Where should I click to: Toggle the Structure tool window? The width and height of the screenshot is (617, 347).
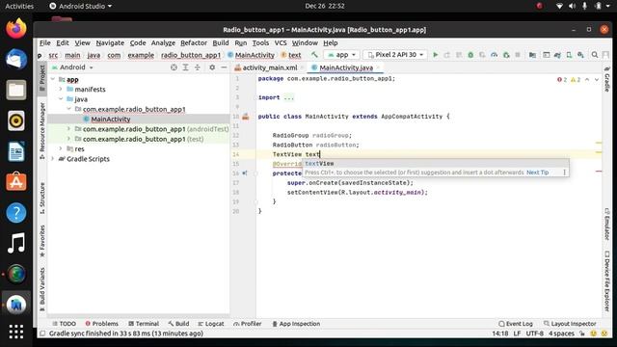[x=42, y=199]
